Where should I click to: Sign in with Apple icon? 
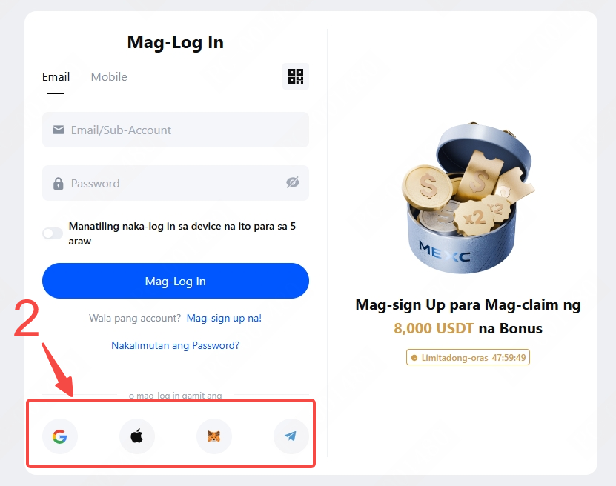(x=136, y=436)
